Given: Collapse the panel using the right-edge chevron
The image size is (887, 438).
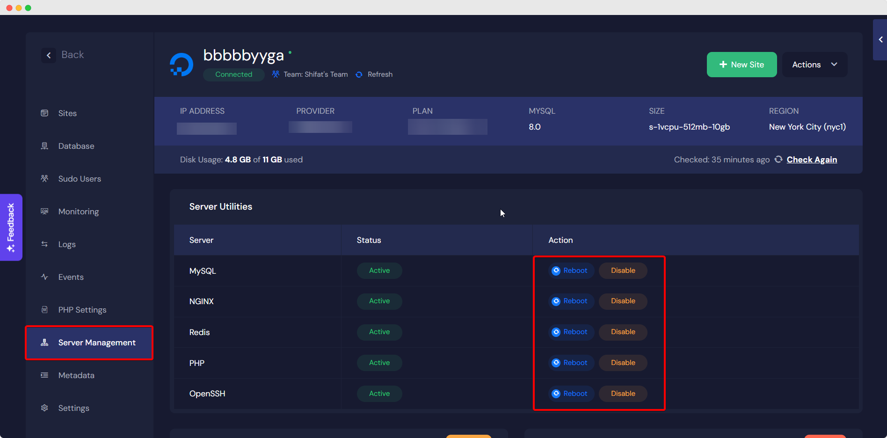Looking at the screenshot, I should pos(880,40).
